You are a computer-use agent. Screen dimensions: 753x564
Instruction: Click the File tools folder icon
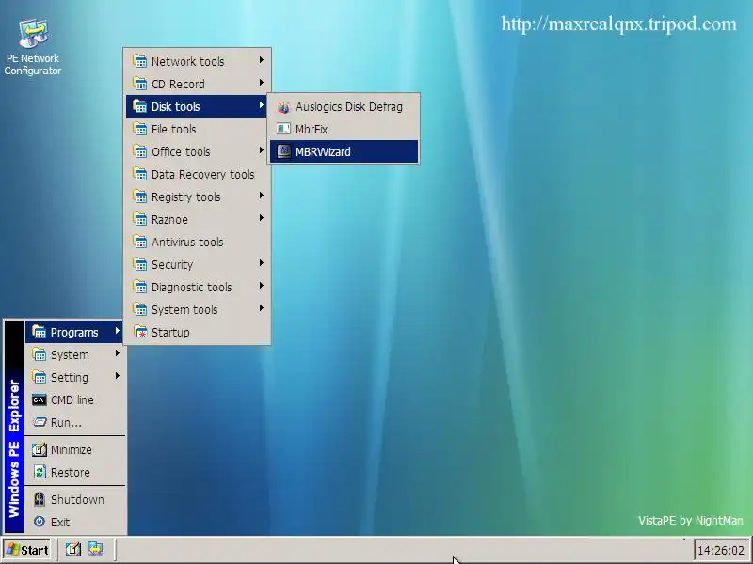tap(139, 129)
